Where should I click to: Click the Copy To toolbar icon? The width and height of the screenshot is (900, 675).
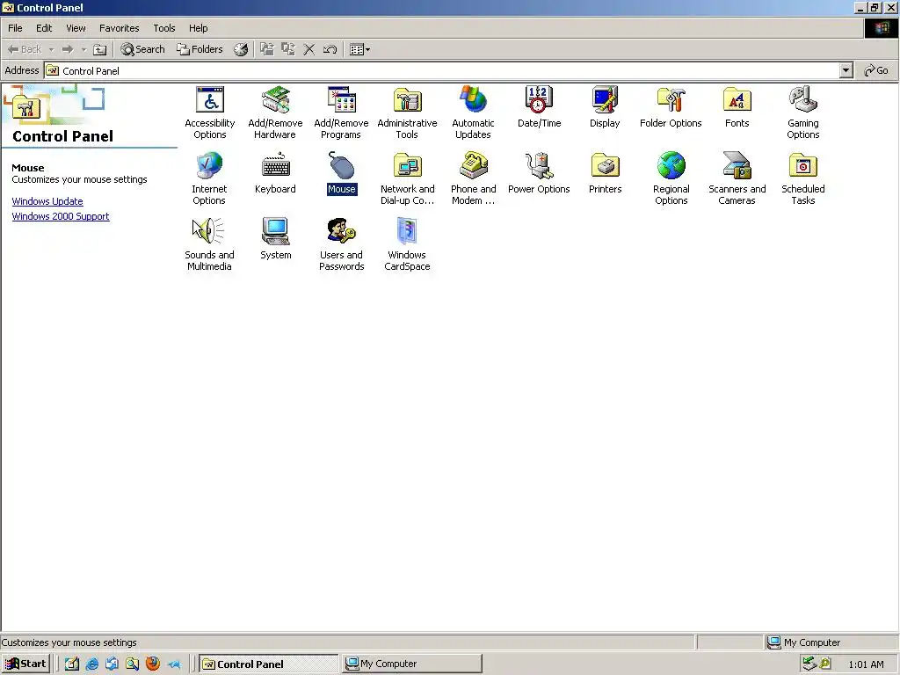[x=288, y=49]
